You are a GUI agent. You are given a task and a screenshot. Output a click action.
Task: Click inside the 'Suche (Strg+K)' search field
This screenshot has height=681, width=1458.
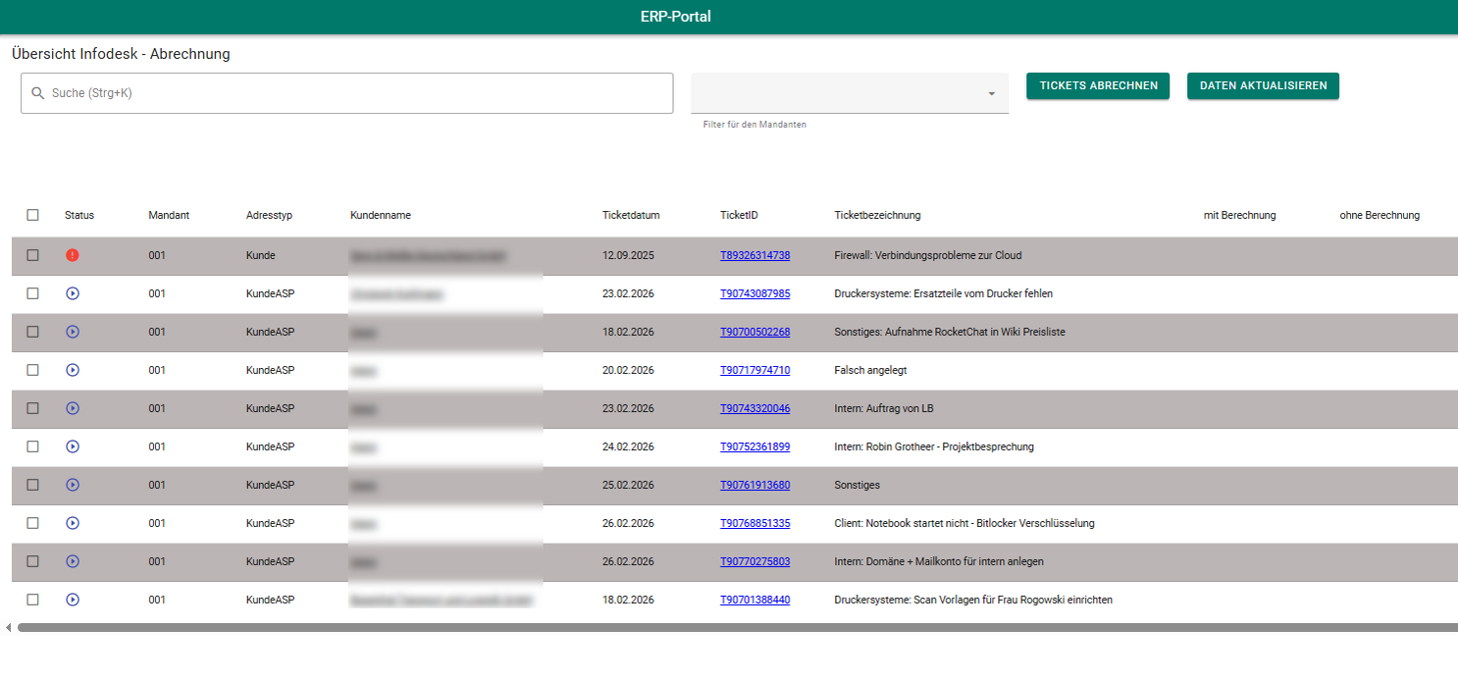point(343,92)
